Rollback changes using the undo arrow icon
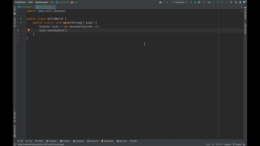Image resolution: width=260 pixels, height=146 pixels. coord(231,2)
